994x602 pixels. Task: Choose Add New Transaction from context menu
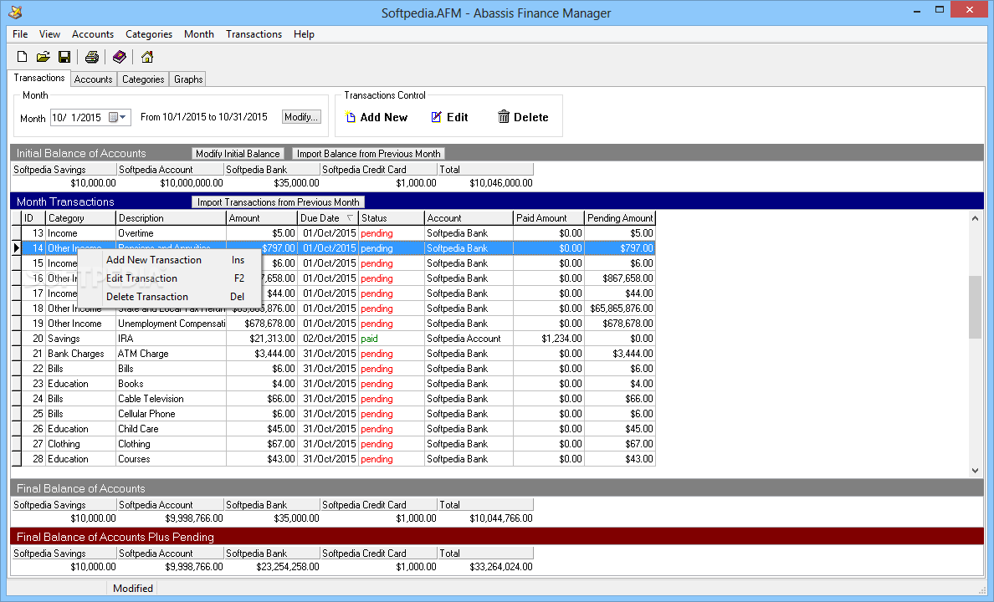coord(169,260)
